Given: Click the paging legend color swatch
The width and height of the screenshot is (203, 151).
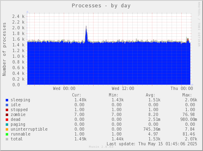Looking at the screenshot, I should click(x=7, y=125).
